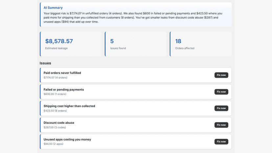Click the $423.50 (8 orders) amount

(x=55, y=111)
